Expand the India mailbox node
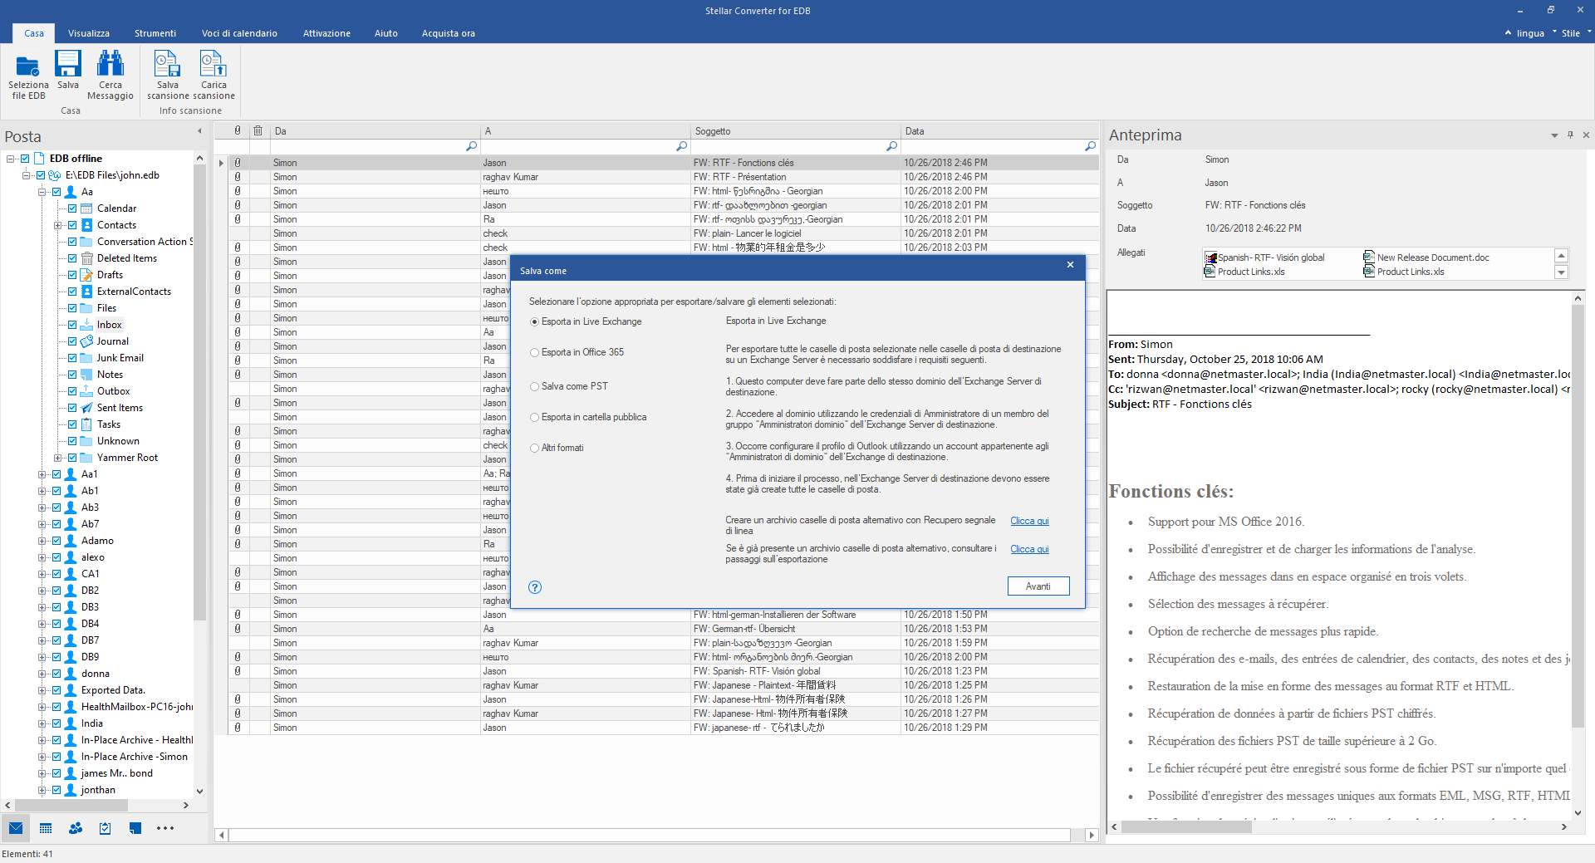1595x863 pixels. [x=42, y=723]
